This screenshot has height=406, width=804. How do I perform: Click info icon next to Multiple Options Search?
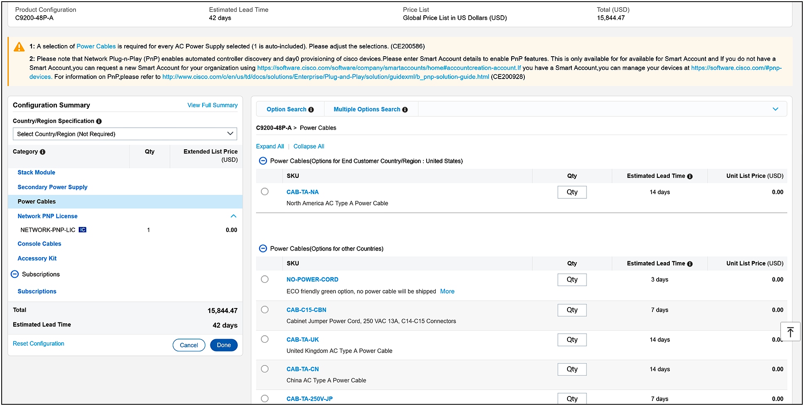[x=405, y=110]
